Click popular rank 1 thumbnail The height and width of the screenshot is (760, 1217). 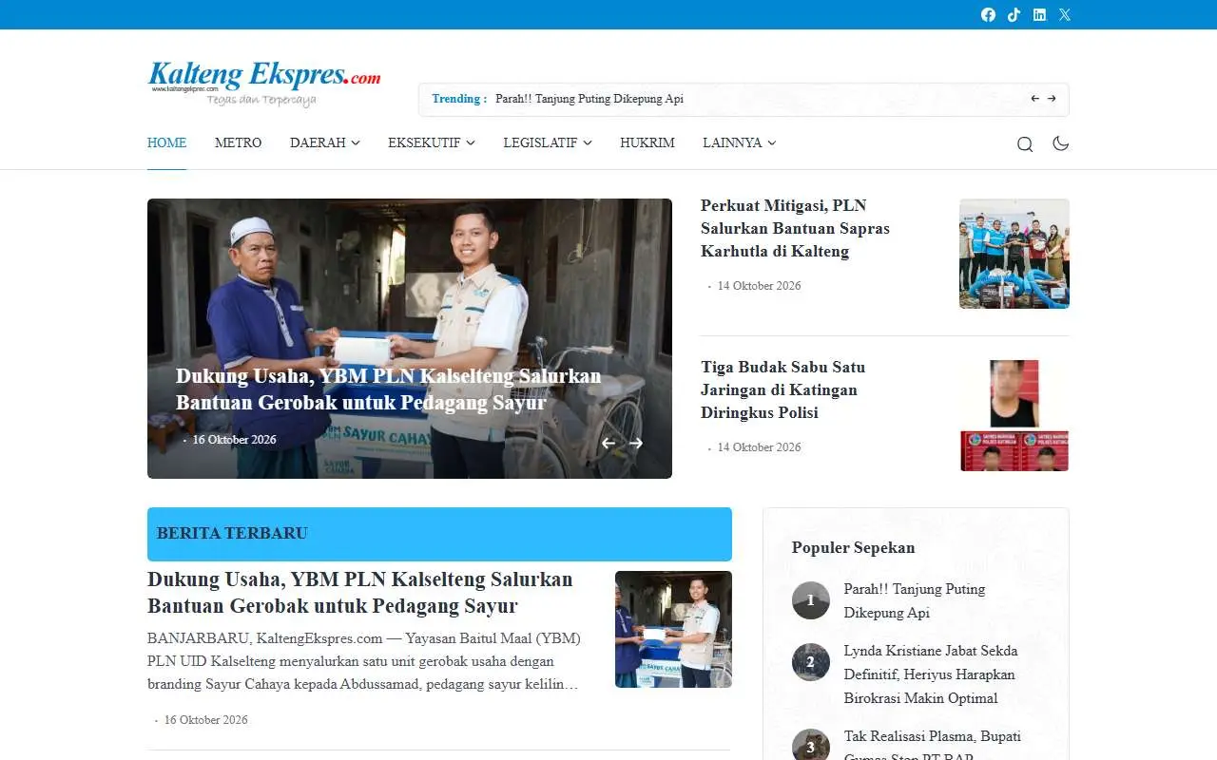(811, 600)
